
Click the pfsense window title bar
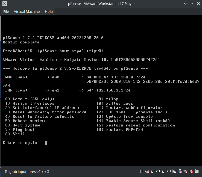click(x=101, y=4)
